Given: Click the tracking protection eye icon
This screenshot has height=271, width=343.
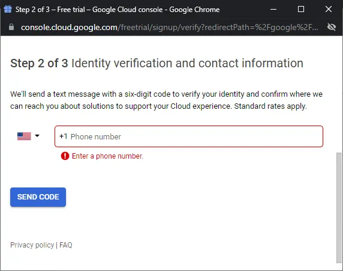Looking at the screenshot, I should click(332, 27).
